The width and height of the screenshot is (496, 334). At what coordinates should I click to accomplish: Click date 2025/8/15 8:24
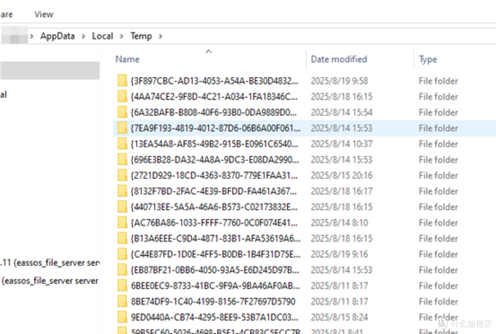pos(339,317)
